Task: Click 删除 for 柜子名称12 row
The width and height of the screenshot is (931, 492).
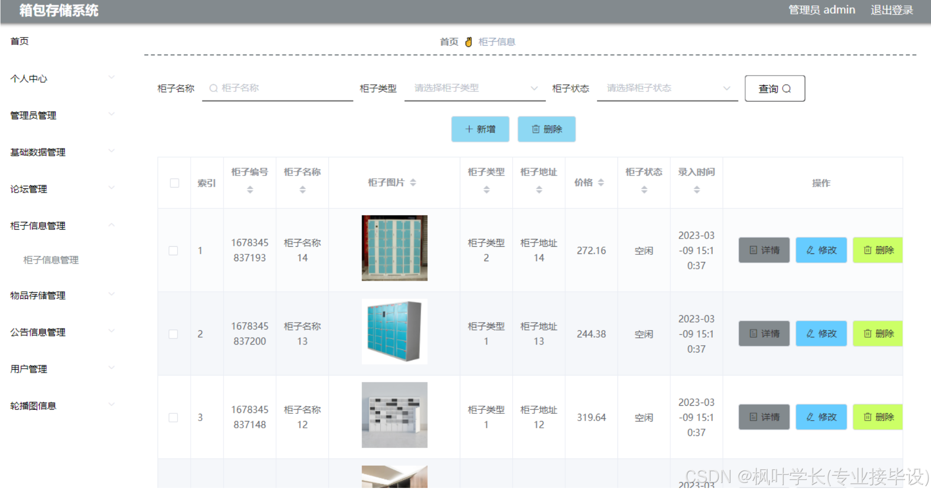Action: click(878, 417)
